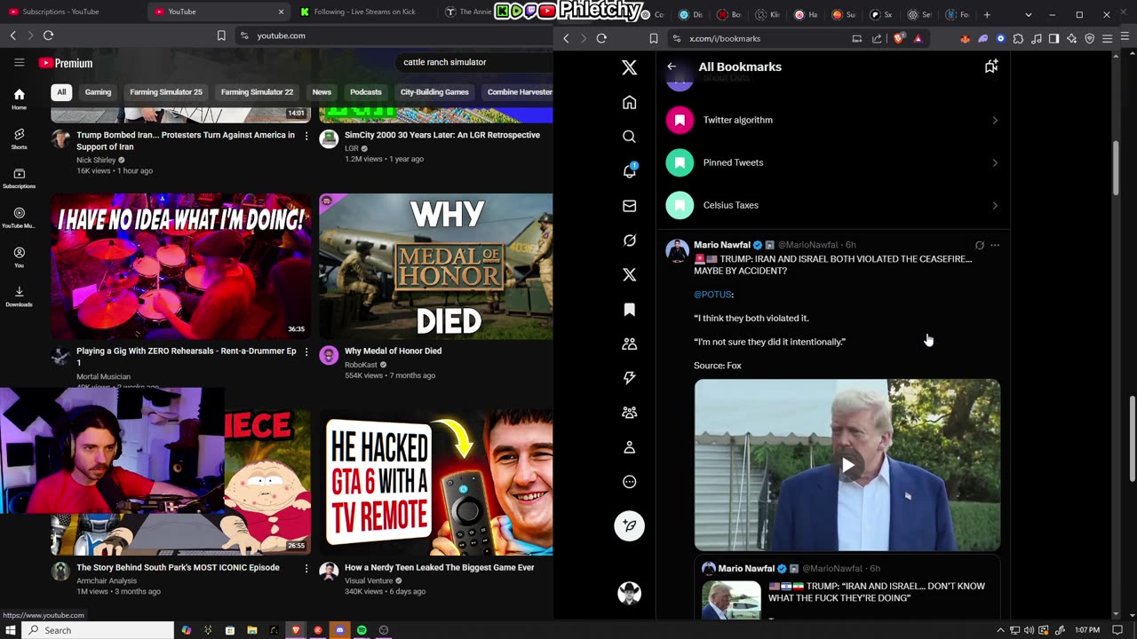Click the X logo at top of sidebar

pyautogui.click(x=629, y=67)
